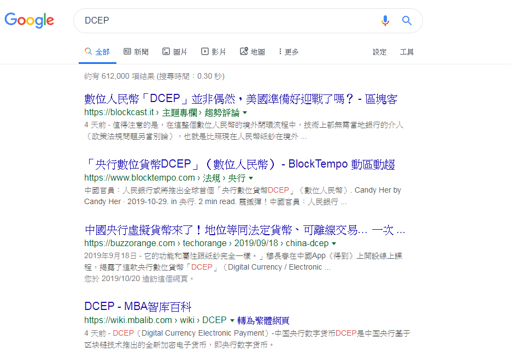Click snippet starting 2019年9月18日 - 它的功能
Image resolution: width=511 pixels, height=352 pixels.
point(243,261)
